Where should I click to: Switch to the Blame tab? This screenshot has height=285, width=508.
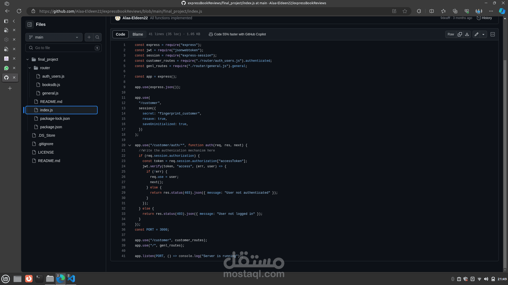tap(138, 34)
